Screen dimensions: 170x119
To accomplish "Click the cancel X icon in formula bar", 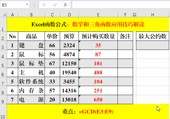I will 44,5.
